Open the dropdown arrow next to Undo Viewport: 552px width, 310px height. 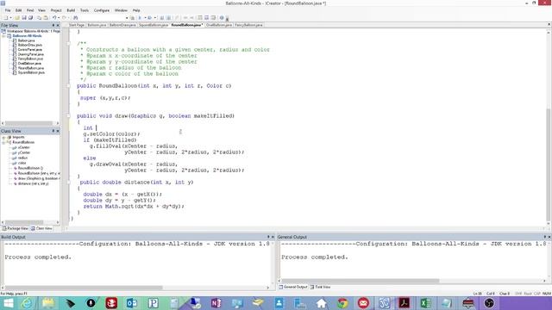coord(59,18)
